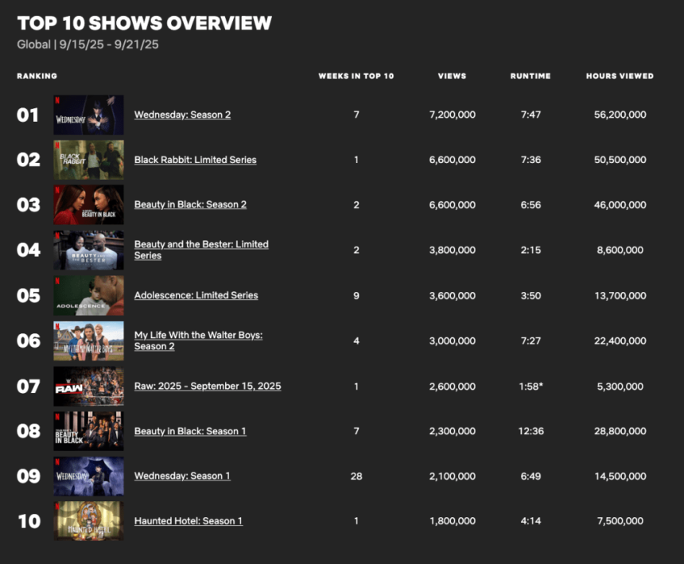Click the Adolescence poster thumbnail
The height and width of the screenshot is (564, 684).
(88, 295)
